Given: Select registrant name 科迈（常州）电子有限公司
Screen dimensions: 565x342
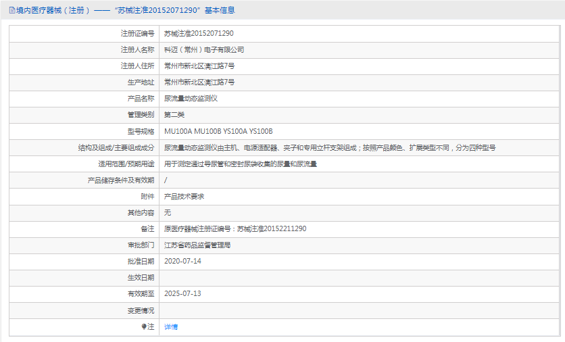Looking at the screenshot, I should pos(204,50).
